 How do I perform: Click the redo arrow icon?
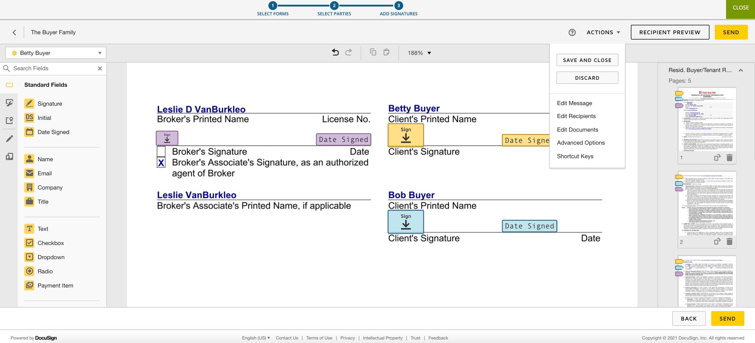tap(349, 53)
